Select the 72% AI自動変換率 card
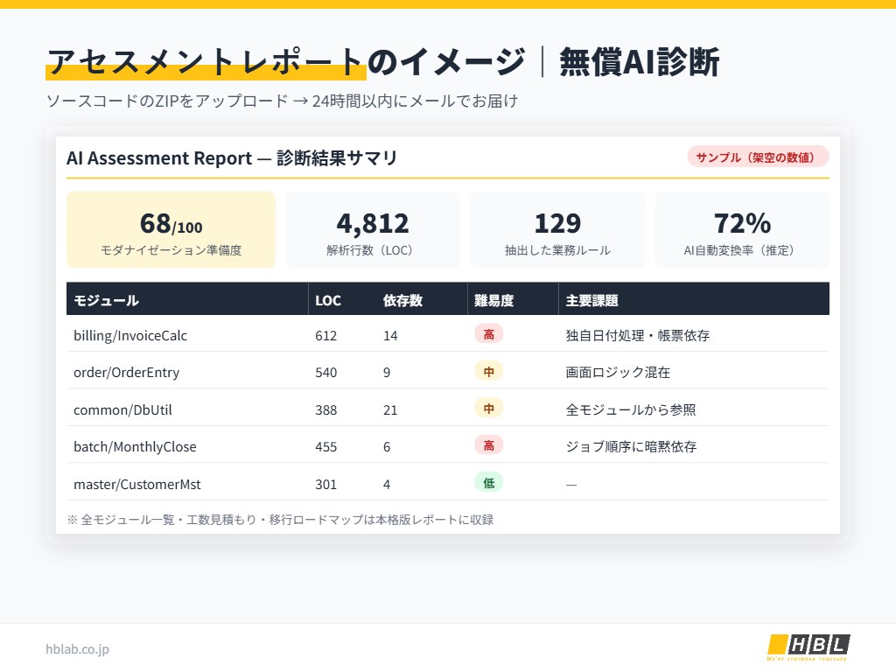Viewport: 896px width, 672px height. tap(742, 230)
